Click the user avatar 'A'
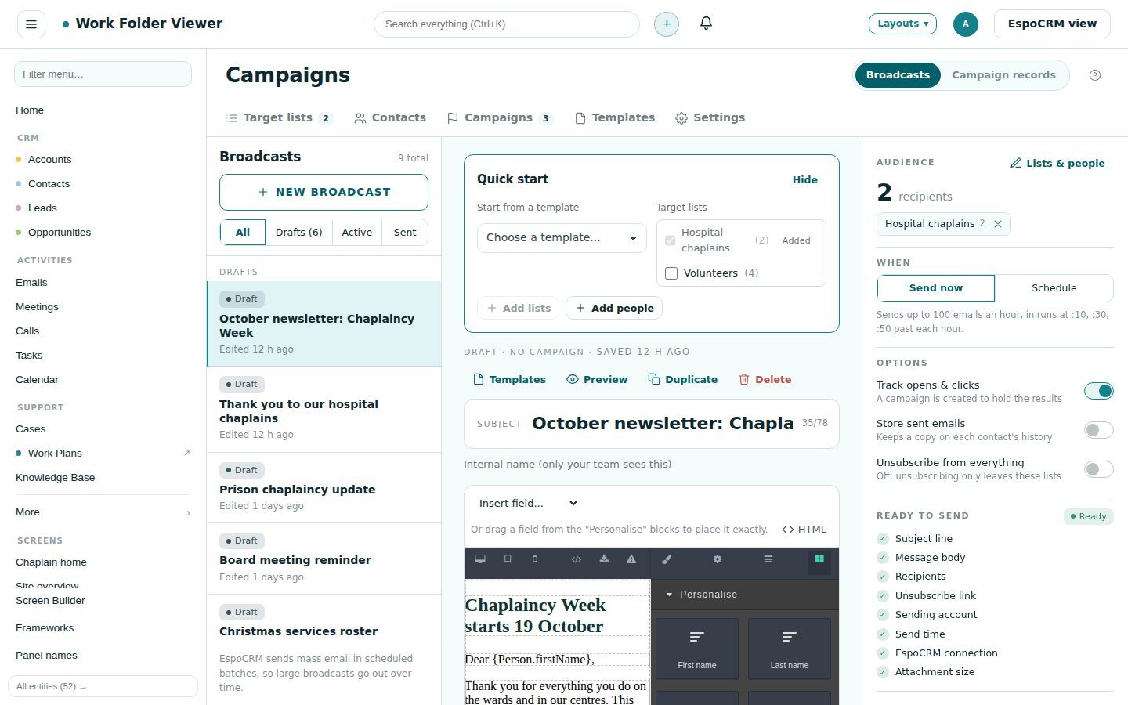The image size is (1128, 705). pos(966,24)
